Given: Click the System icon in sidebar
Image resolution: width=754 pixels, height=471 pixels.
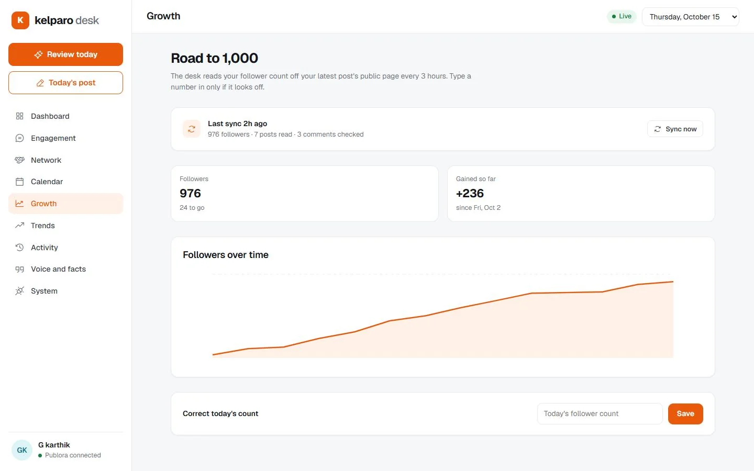Looking at the screenshot, I should coord(20,291).
